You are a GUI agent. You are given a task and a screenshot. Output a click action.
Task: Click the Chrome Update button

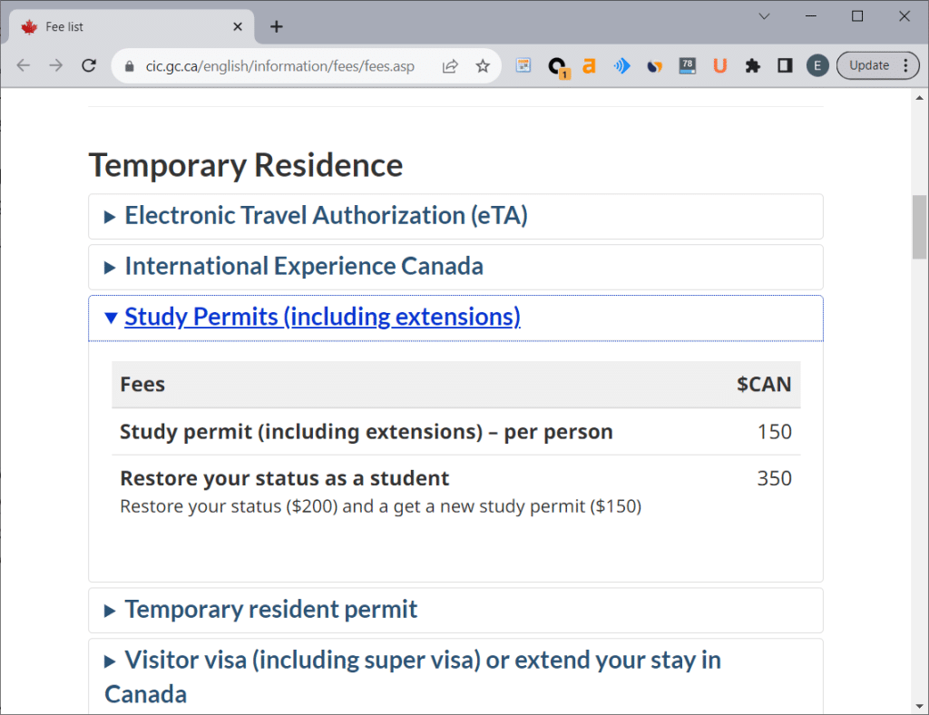868,65
